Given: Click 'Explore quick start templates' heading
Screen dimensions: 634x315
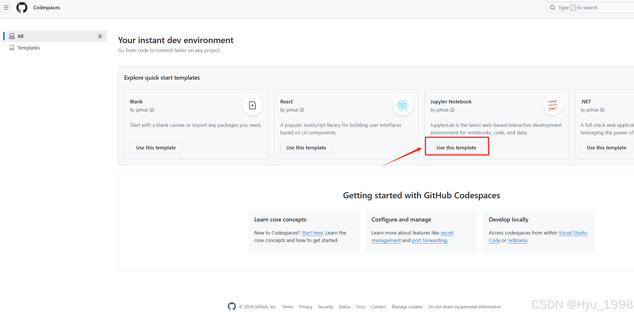Looking at the screenshot, I should (x=162, y=78).
